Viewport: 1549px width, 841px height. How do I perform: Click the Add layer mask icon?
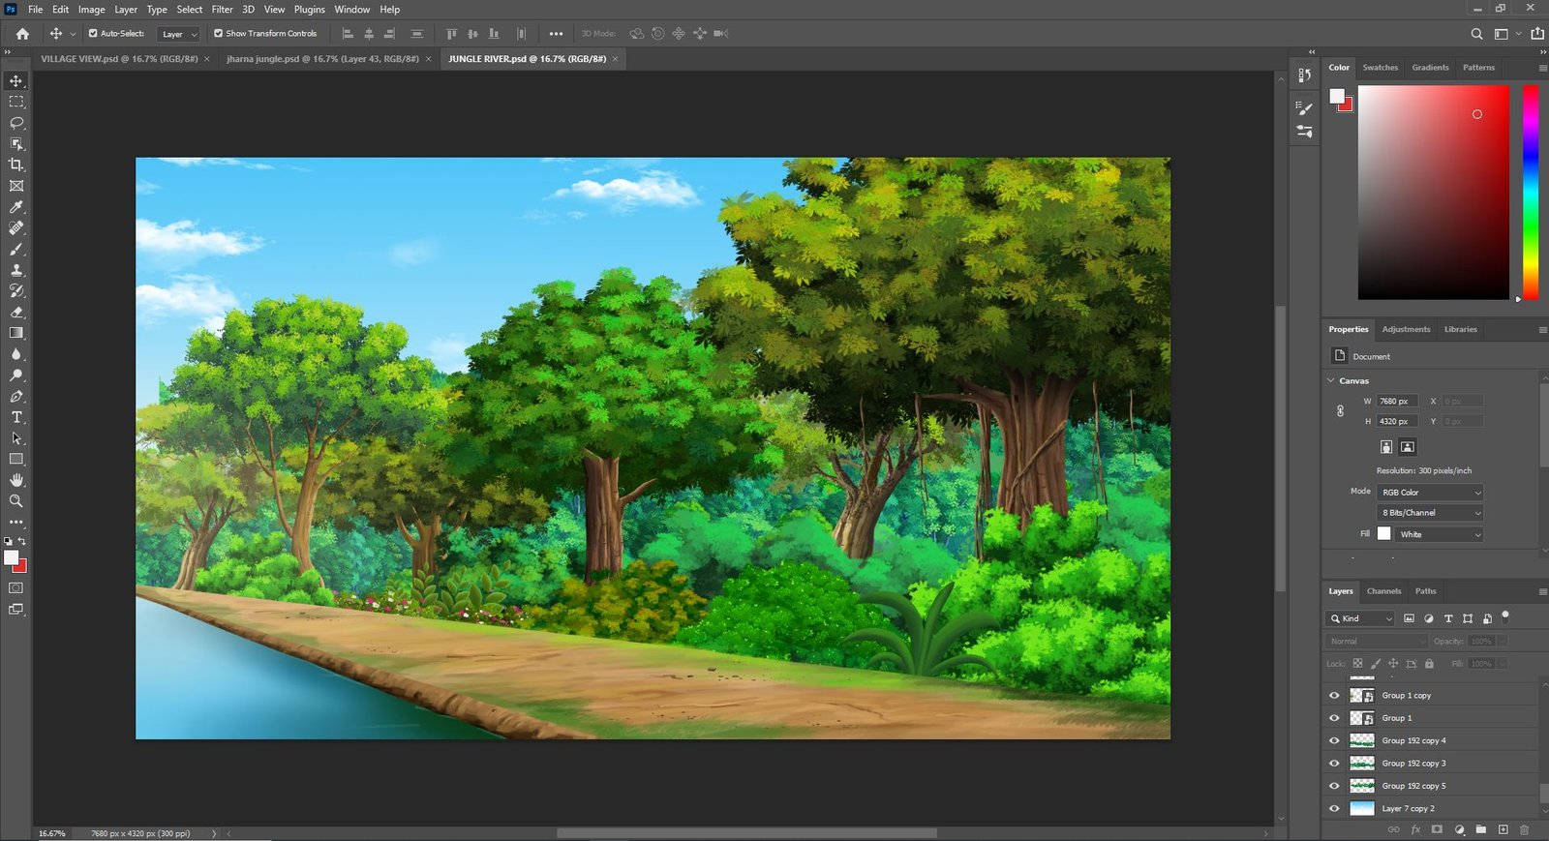[1437, 829]
